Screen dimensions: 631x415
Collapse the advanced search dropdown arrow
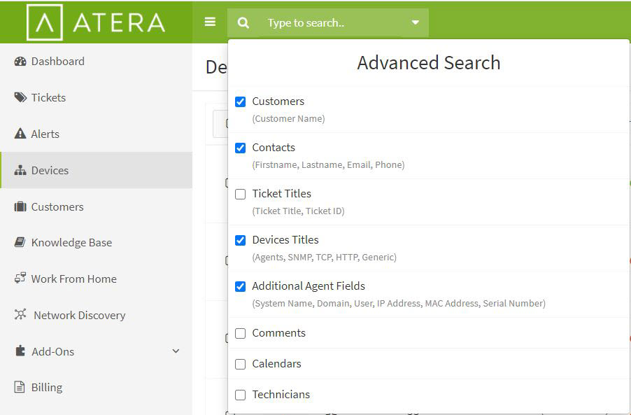coord(416,22)
